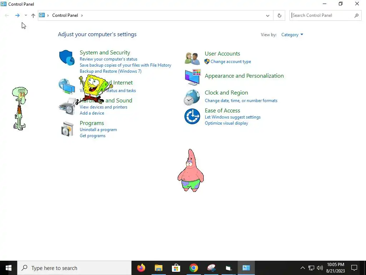Click Change account type
366x275 pixels.
(231, 62)
